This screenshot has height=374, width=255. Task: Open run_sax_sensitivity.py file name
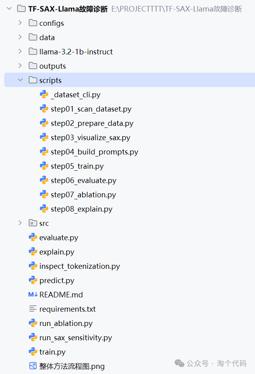[x=75, y=338]
